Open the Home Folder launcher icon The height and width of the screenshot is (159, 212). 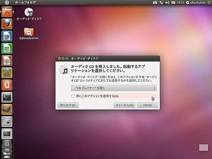7,12
